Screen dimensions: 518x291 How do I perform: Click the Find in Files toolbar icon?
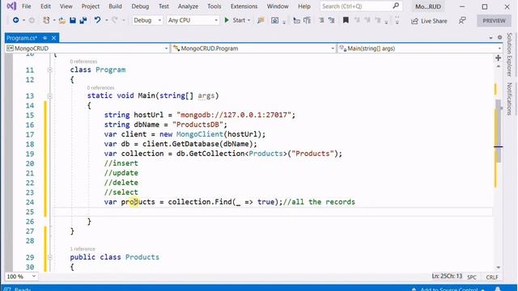tap(261, 20)
